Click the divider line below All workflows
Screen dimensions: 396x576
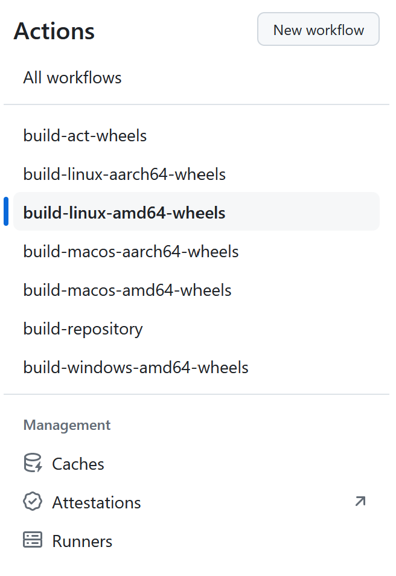pyautogui.click(x=197, y=105)
